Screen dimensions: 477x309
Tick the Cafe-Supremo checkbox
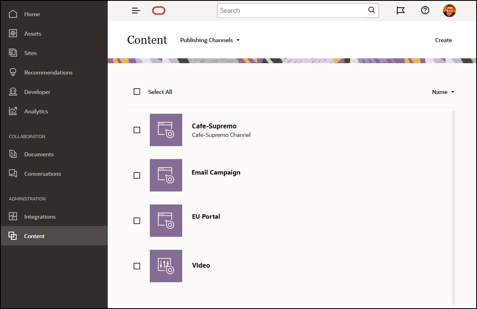pos(137,130)
